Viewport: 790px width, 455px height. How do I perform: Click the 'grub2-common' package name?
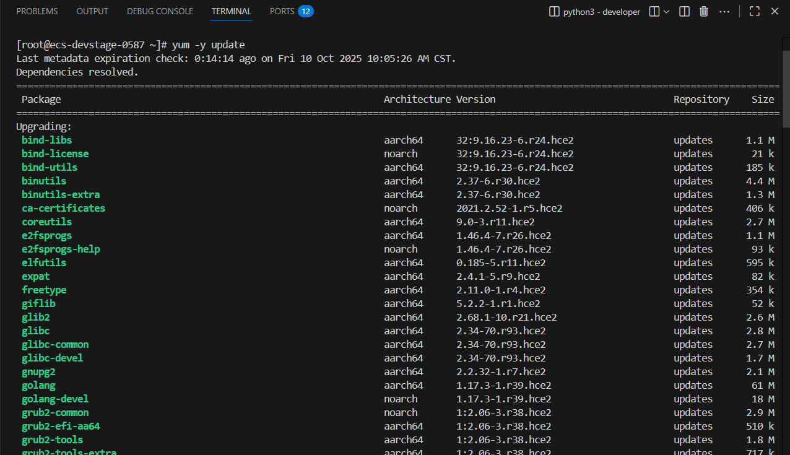point(55,412)
